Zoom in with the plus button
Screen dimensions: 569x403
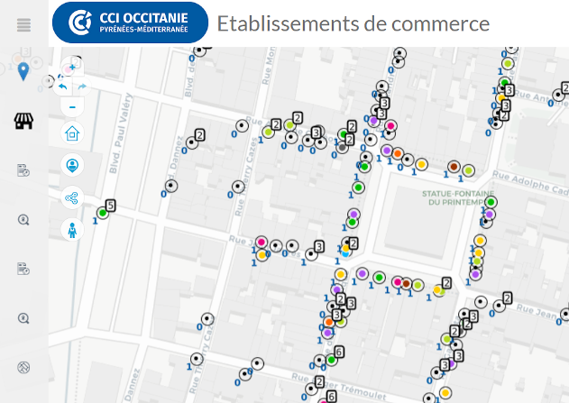coord(72,67)
